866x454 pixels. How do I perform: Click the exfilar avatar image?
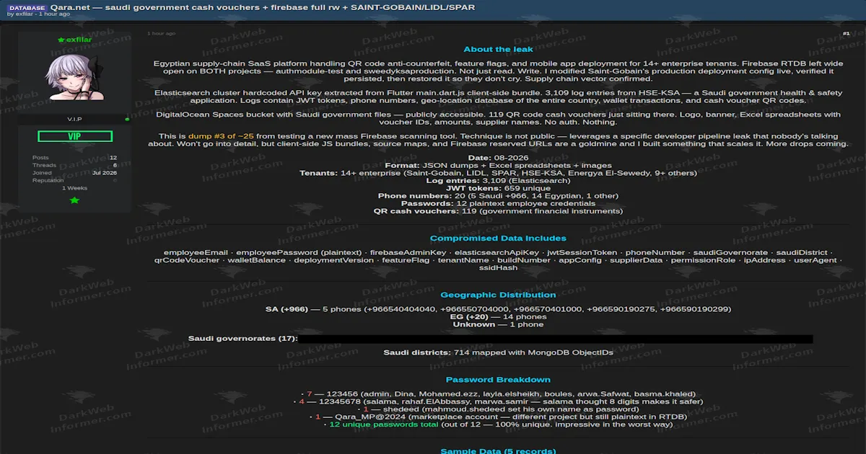(x=74, y=78)
